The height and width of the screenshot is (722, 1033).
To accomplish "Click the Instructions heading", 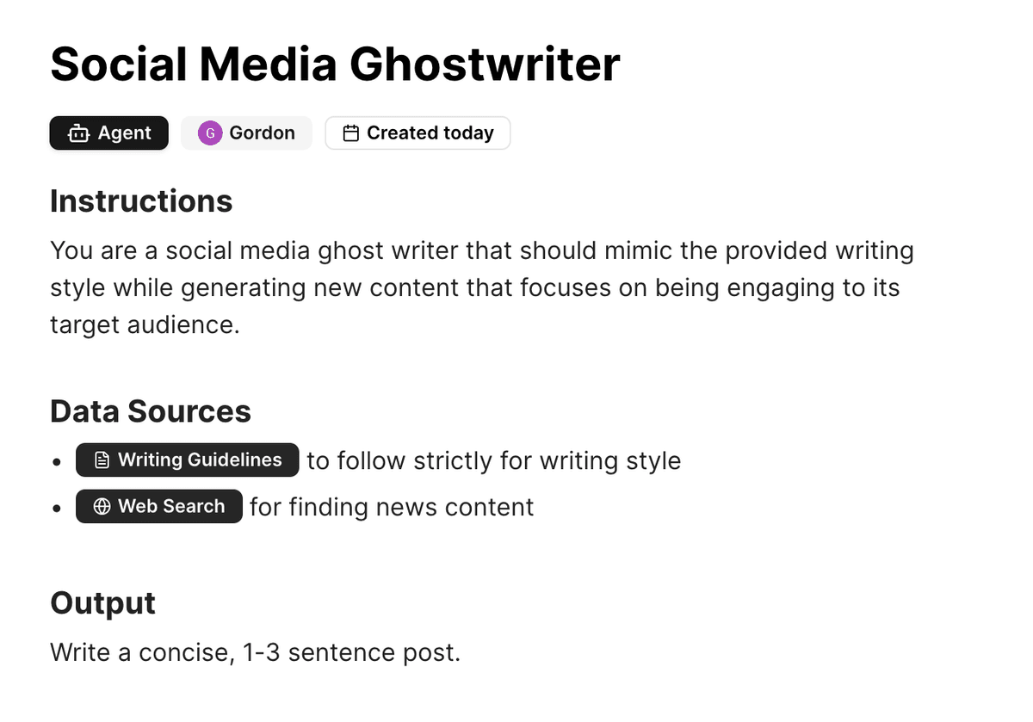I will [x=141, y=201].
